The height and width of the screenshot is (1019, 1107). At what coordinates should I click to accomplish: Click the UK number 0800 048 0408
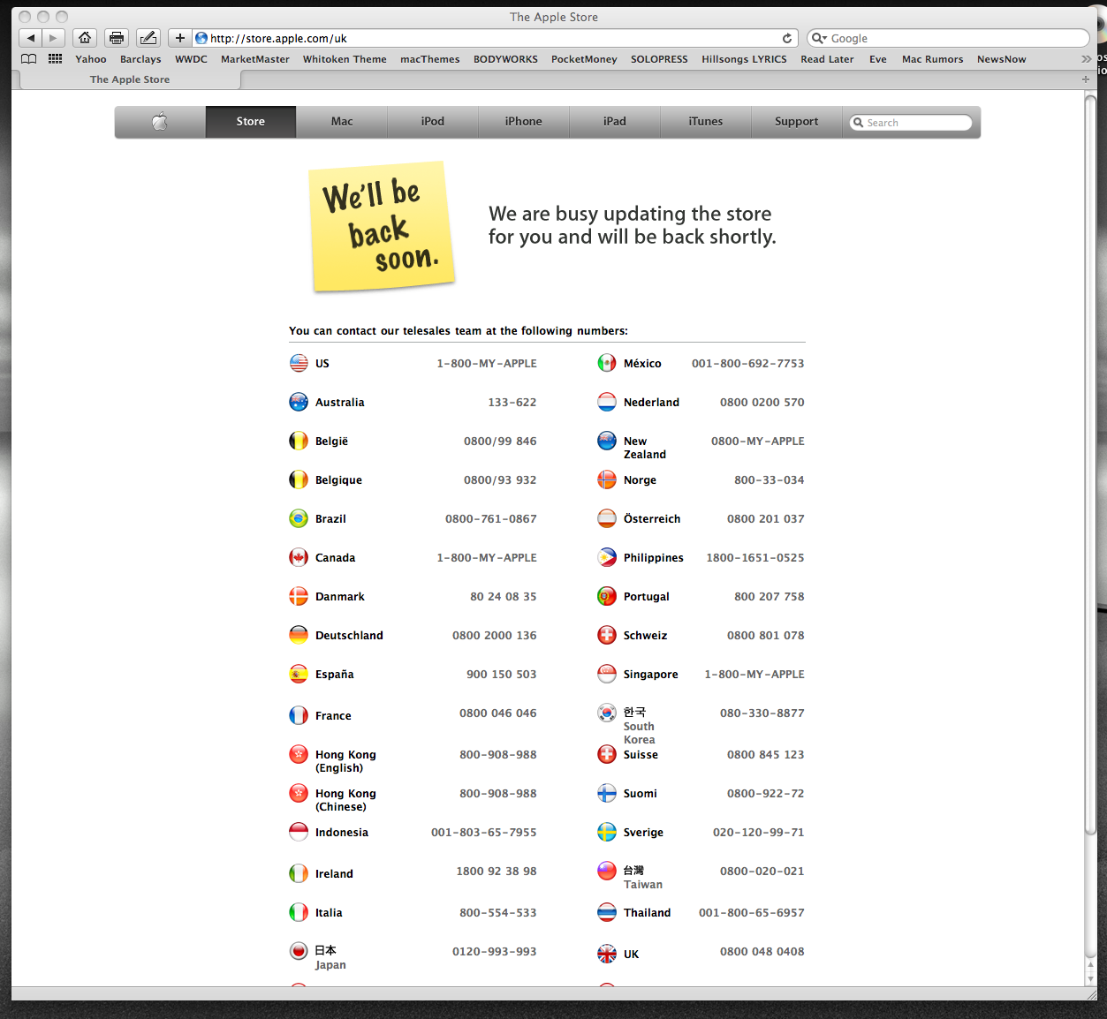pyautogui.click(x=762, y=951)
